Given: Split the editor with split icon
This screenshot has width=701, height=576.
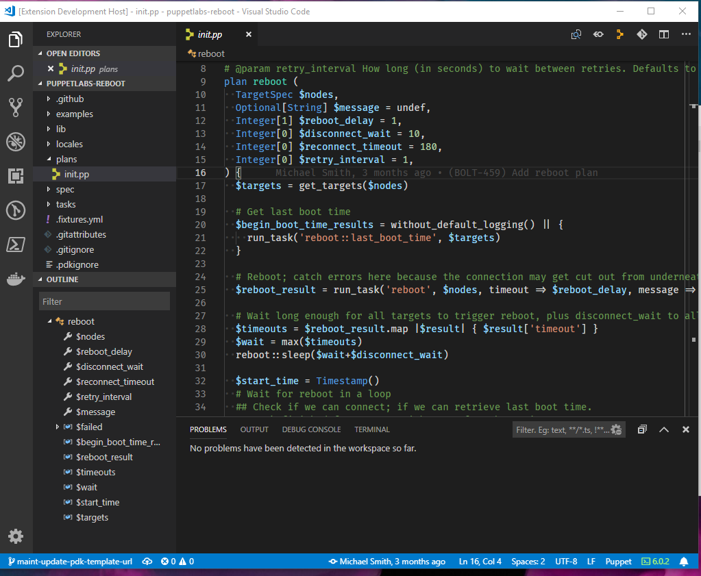Looking at the screenshot, I should click(664, 34).
